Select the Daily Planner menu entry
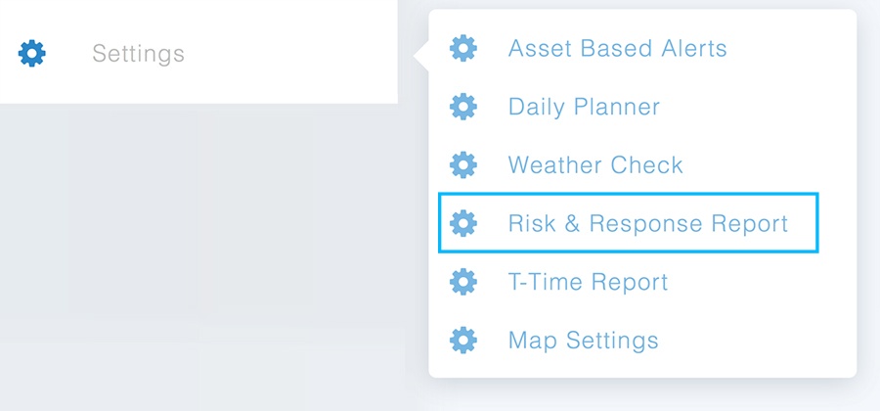880x411 pixels. [585, 107]
